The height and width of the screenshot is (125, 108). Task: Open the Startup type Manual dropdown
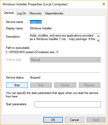65,60
